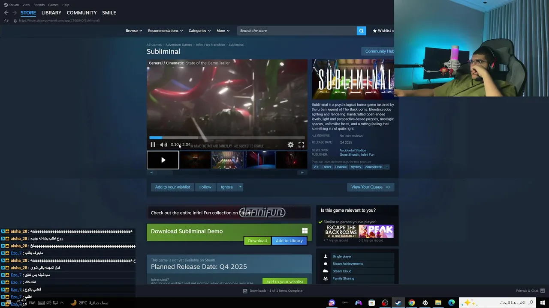This screenshot has width=549, height=308.
Task: Click the plus tag button
Action: click(x=386, y=167)
